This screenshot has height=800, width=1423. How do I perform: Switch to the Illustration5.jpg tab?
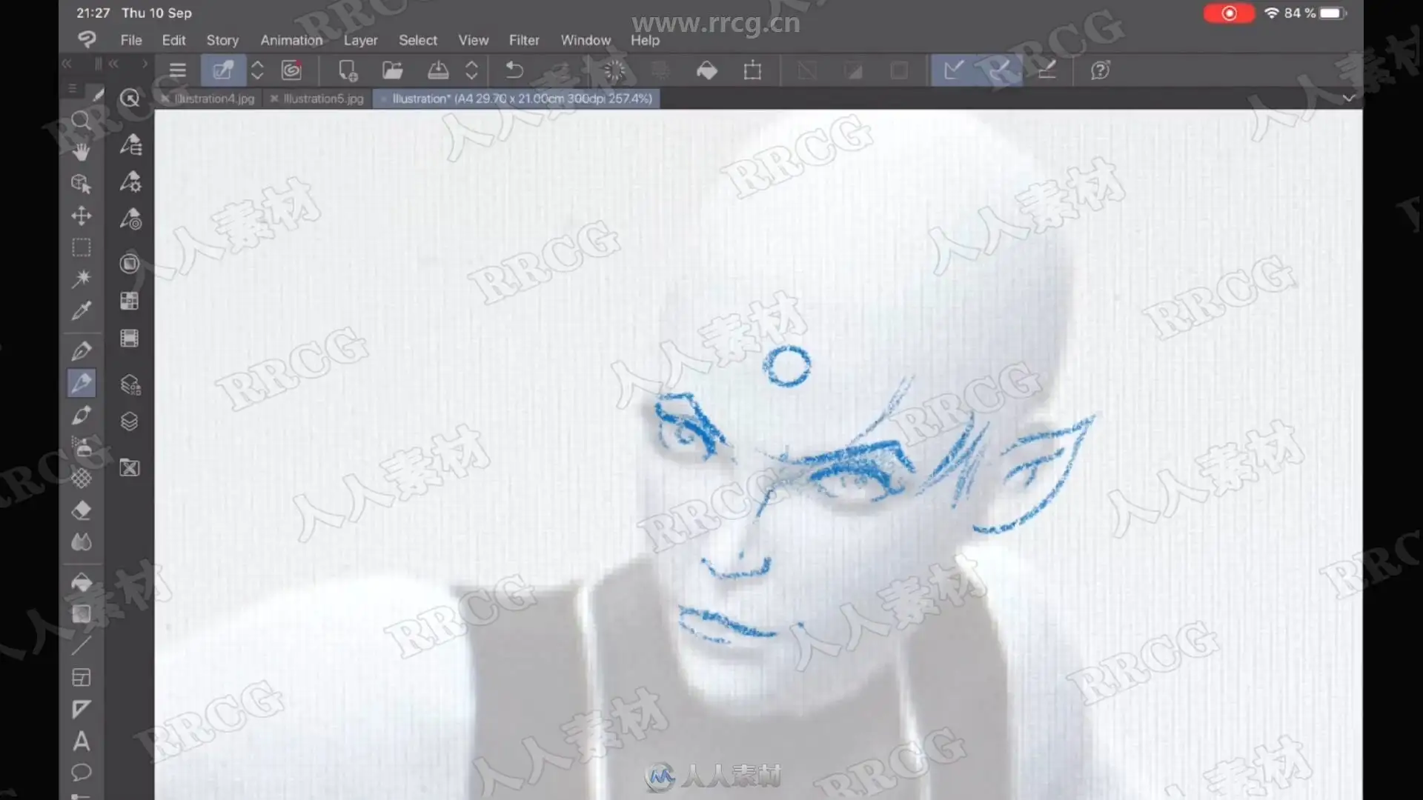323,99
